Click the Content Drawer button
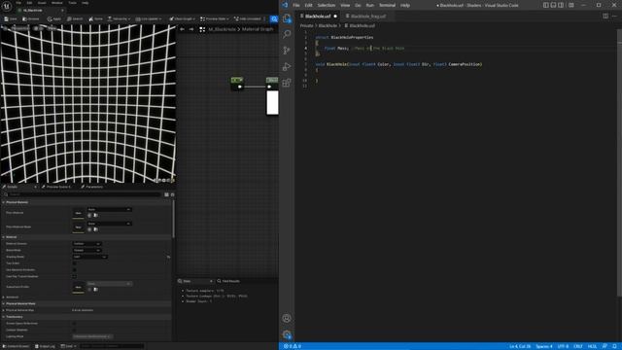The height and width of the screenshot is (350, 622). tap(17, 346)
